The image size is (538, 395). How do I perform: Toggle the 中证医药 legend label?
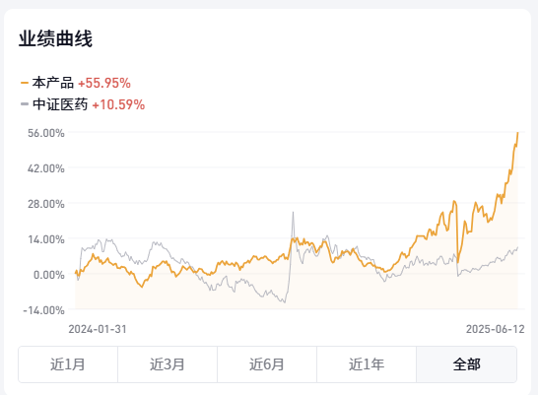[x=60, y=104]
